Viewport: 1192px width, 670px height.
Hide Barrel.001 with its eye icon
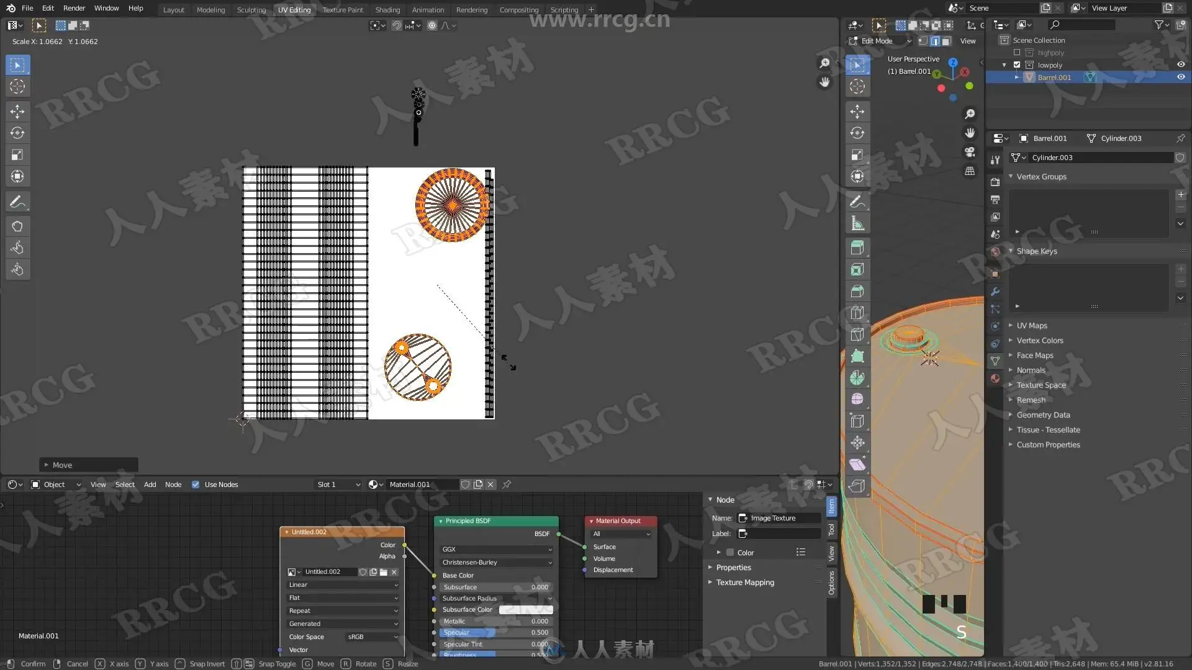pyautogui.click(x=1181, y=78)
